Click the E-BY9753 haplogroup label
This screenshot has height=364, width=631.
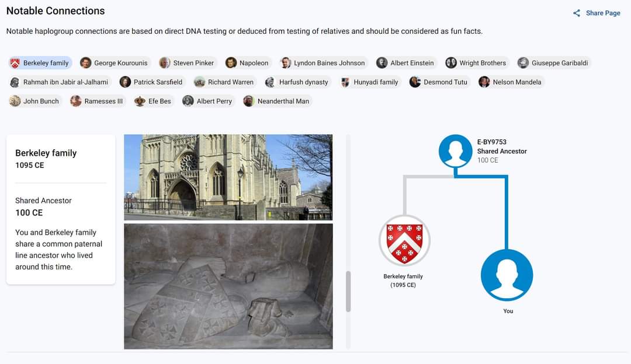(x=492, y=142)
